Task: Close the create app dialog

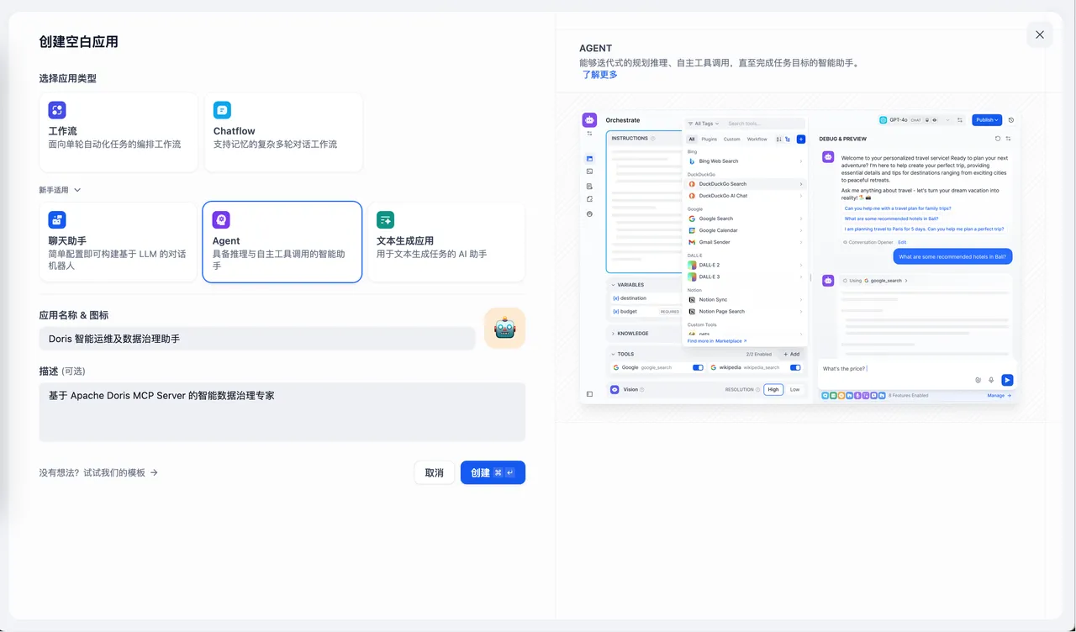Action: 1040,34
